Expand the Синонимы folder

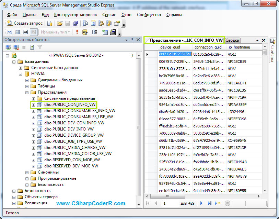pos(27,173)
